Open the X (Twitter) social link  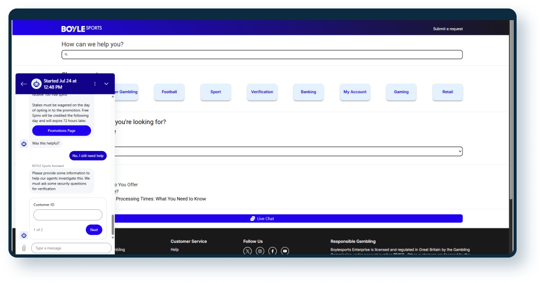pyautogui.click(x=247, y=251)
